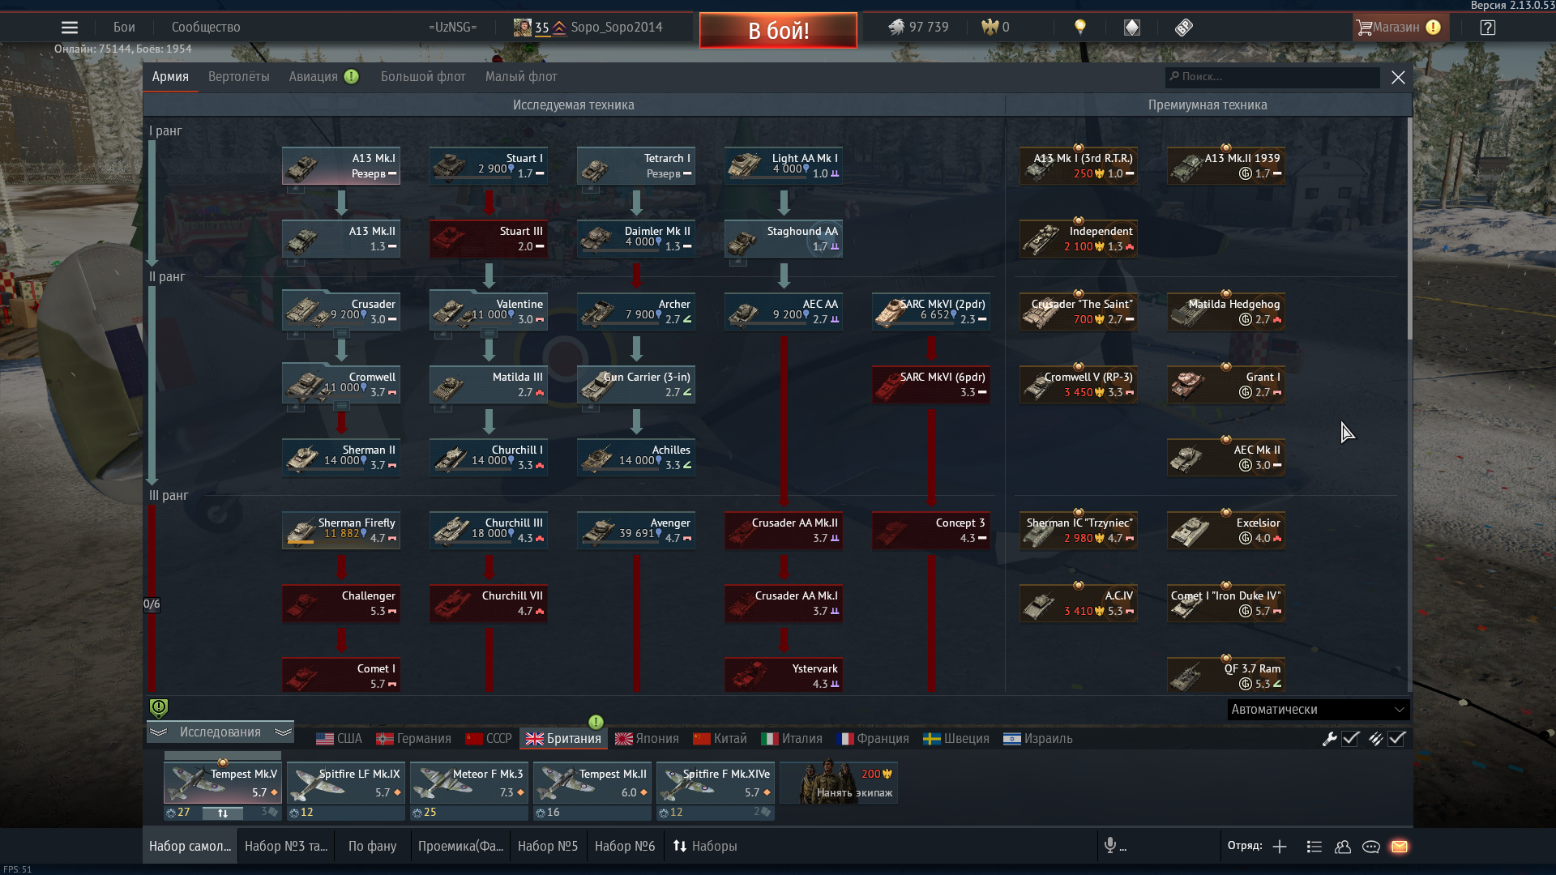1556x875 pixels.
Task: Open the mail envelope icon
Action: tap(1400, 847)
